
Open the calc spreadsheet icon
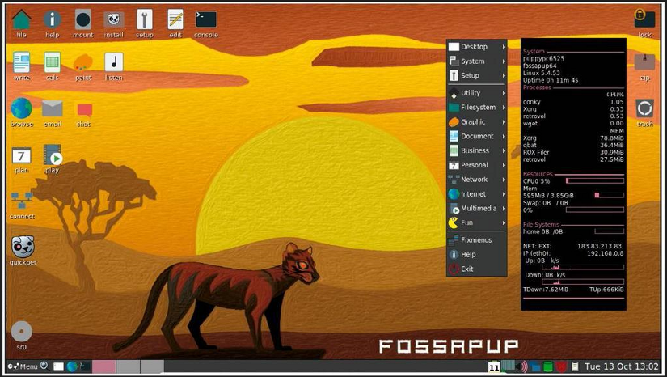pyautogui.click(x=52, y=62)
